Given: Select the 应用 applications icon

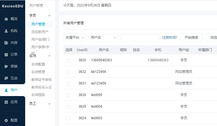Looking at the screenshot, I should point(6,102).
